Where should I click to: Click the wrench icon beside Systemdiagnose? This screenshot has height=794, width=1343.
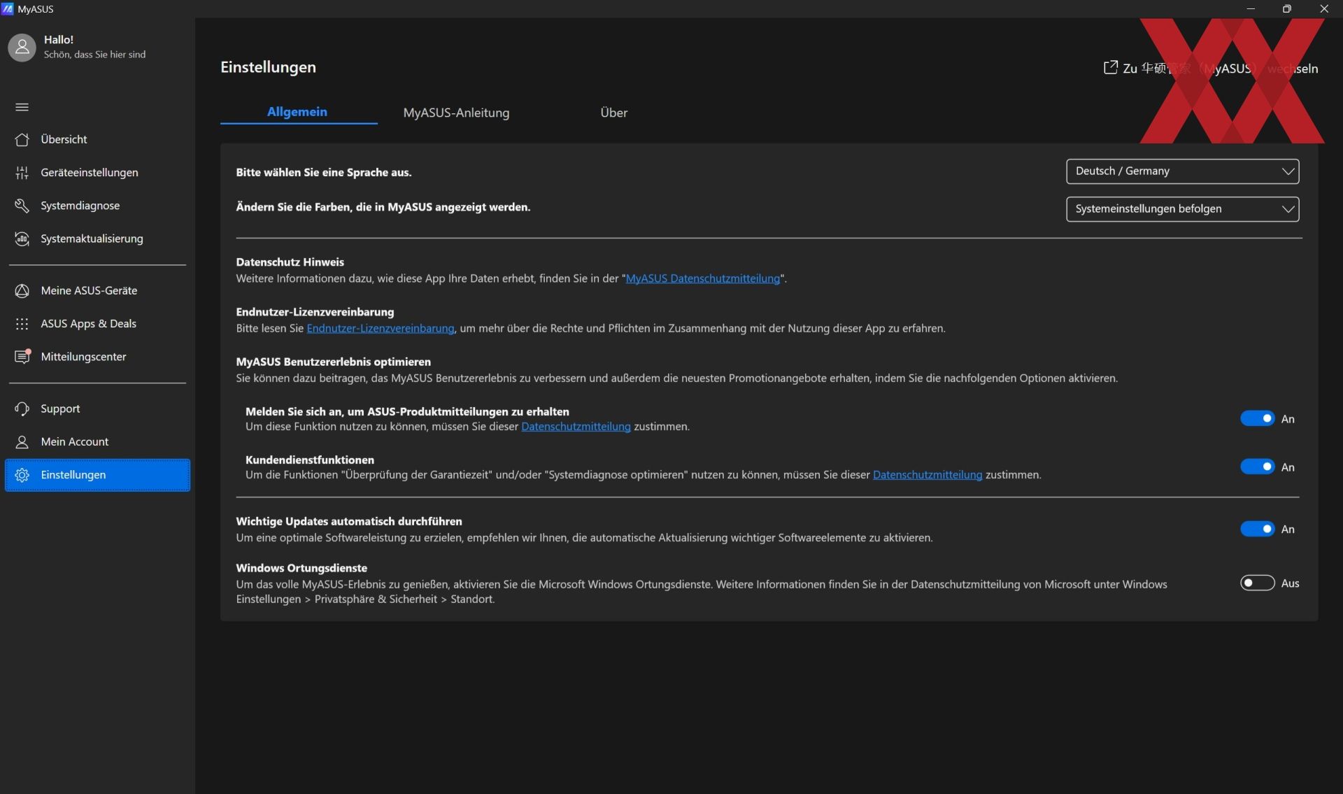[x=22, y=206]
